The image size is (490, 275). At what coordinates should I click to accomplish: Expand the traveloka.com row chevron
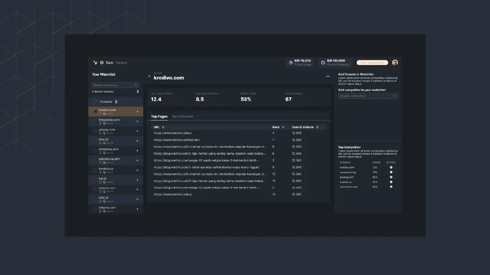pos(137,151)
